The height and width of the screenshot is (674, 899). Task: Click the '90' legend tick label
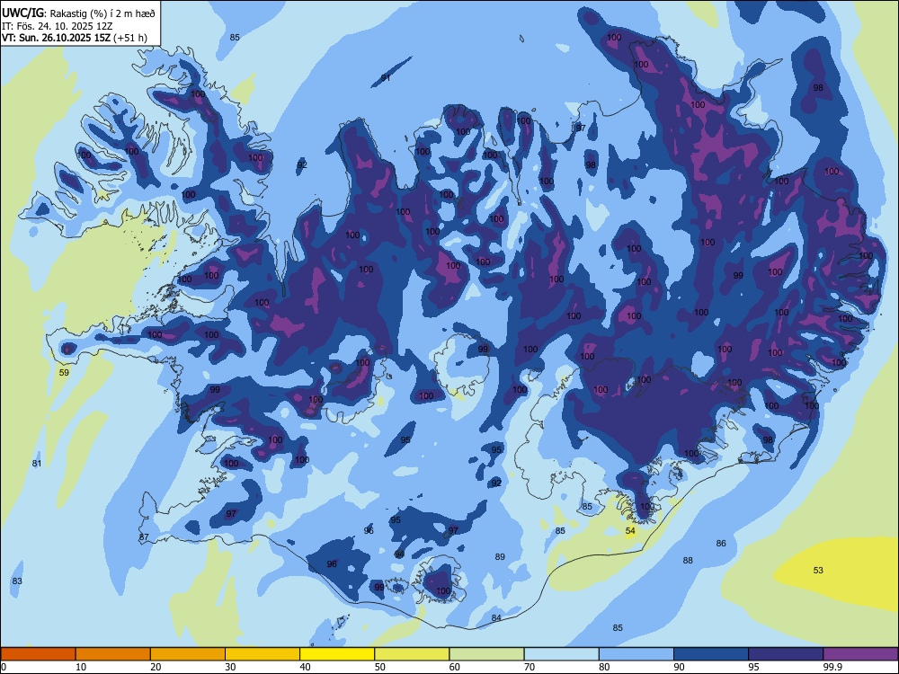point(679,667)
